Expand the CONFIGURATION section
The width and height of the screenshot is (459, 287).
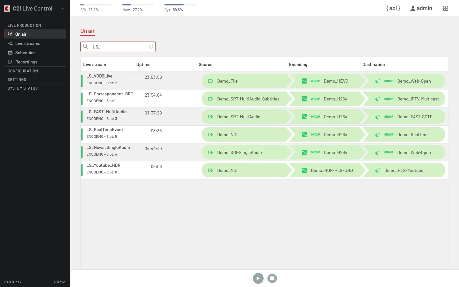tap(23, 71)
